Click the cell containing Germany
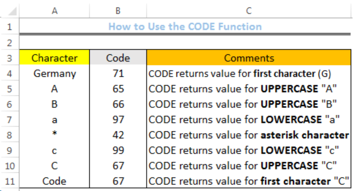 pos(55,74)
